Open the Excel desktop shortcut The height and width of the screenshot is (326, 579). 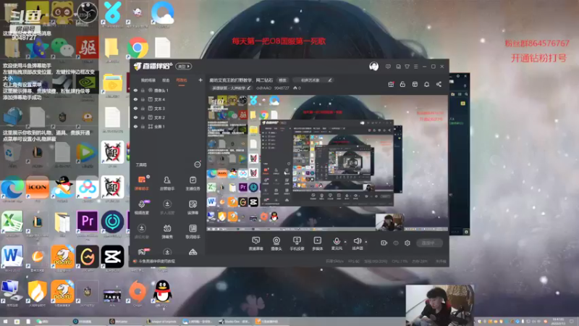12,222
